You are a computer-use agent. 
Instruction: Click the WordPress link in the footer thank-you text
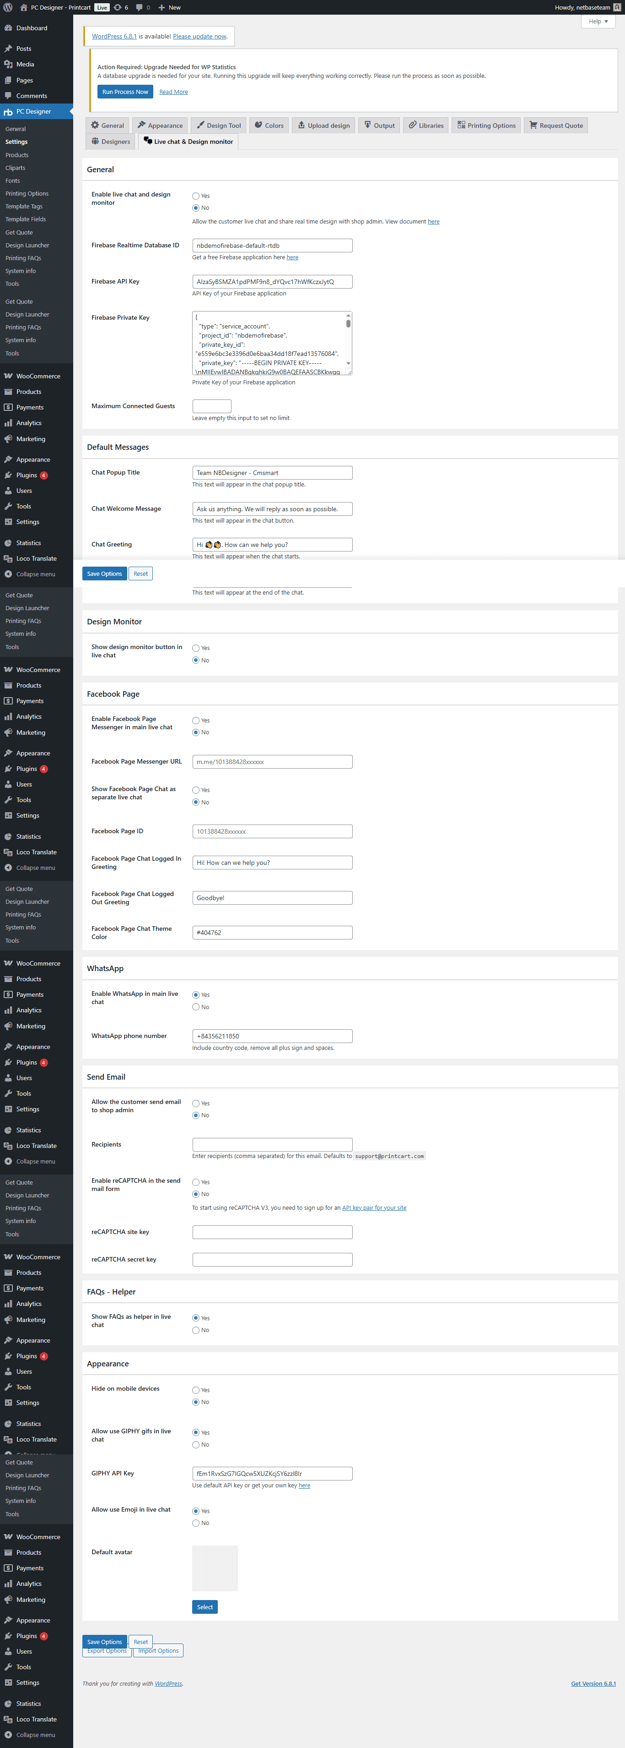click(168, 1683)
